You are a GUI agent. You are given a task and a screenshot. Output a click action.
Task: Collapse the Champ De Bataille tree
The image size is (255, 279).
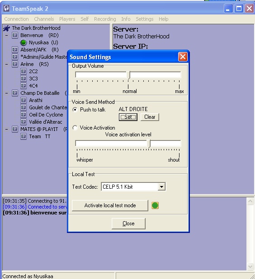6,93
